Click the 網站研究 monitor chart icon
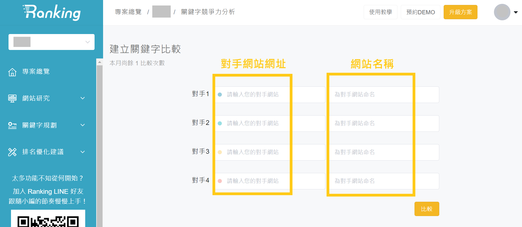Viewport: 522px width, 227px height. pyautogui.click(x=12, y=99)
